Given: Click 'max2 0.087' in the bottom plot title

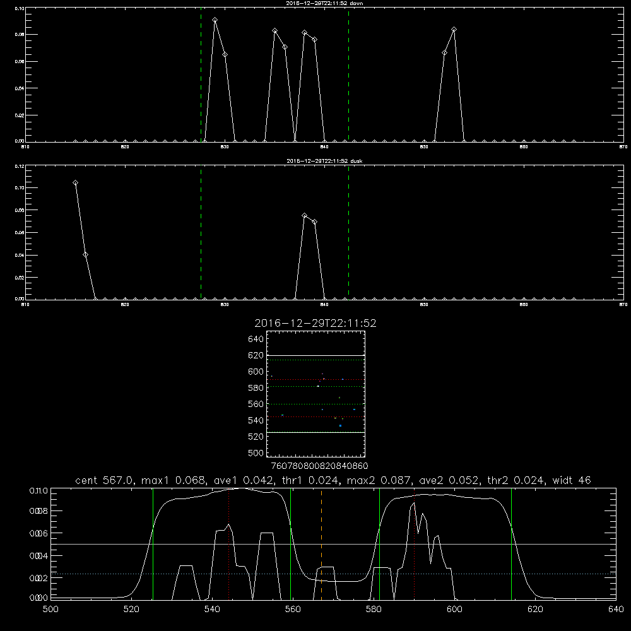Looking at the screenshot, I should pyautogui.click(x=379, y=480).
